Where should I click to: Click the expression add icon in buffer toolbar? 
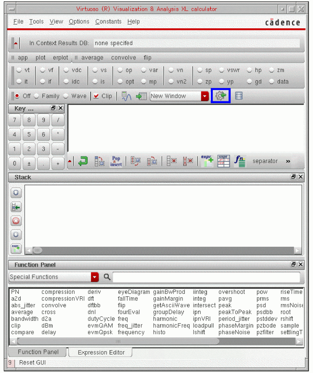[207, 161]
